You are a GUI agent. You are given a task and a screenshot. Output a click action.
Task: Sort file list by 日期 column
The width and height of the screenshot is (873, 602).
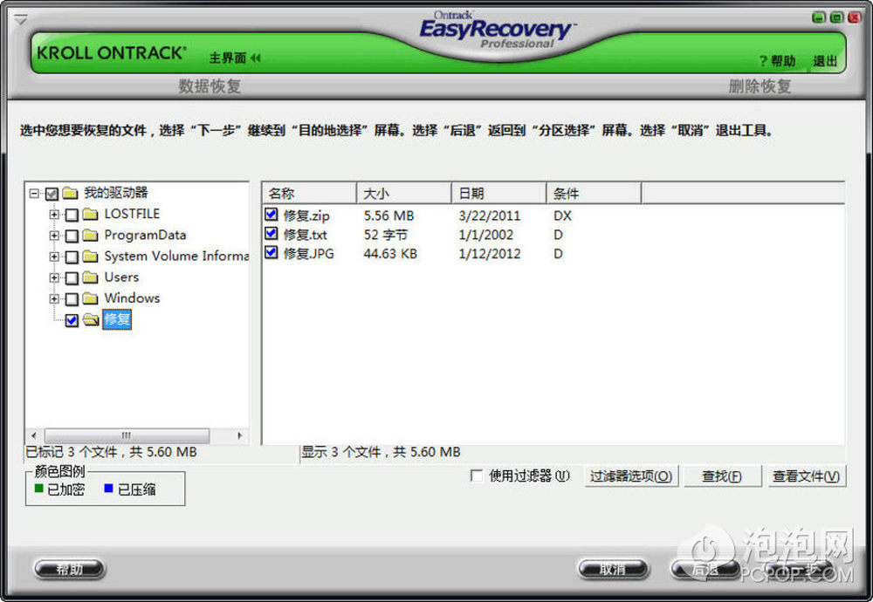click(498, 193)
